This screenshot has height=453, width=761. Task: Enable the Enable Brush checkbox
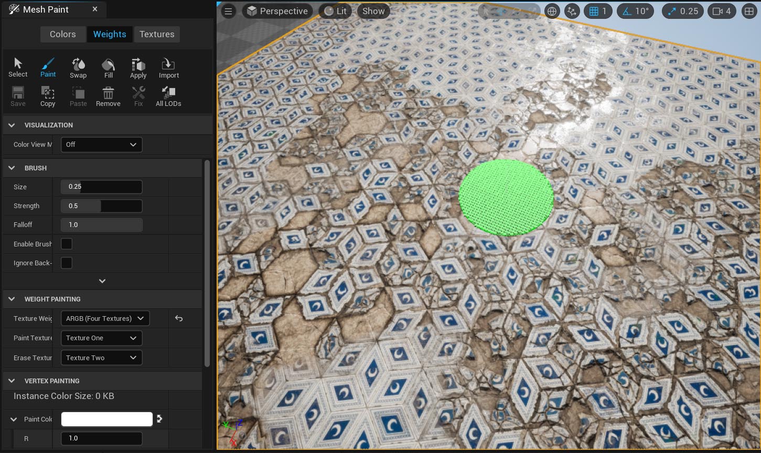click(67, 244)
